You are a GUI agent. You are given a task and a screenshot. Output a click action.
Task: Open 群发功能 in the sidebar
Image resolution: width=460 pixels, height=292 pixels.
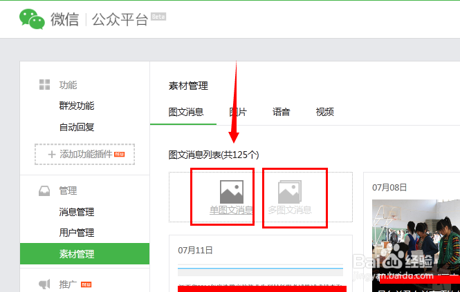click(77, 106)
